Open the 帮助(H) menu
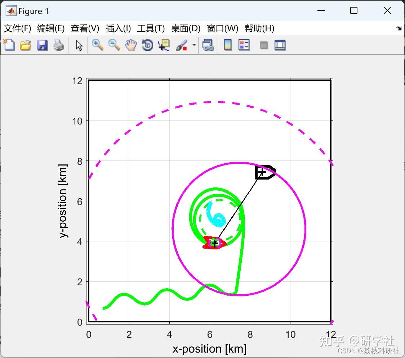 pos(259,28)
